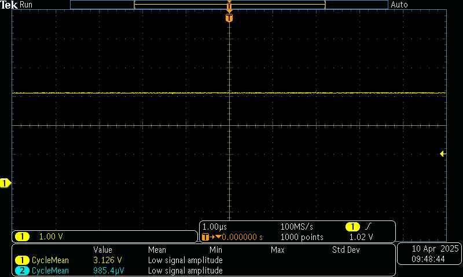Click the 1.02 V trigger level readout
This screenshot has height=277, width=463.
361,237
